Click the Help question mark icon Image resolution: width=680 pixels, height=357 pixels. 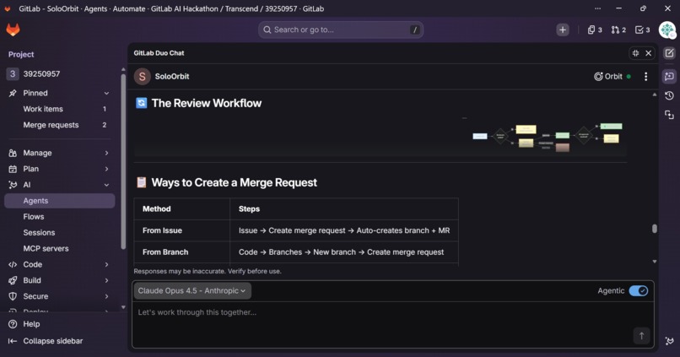click(13, 324)
